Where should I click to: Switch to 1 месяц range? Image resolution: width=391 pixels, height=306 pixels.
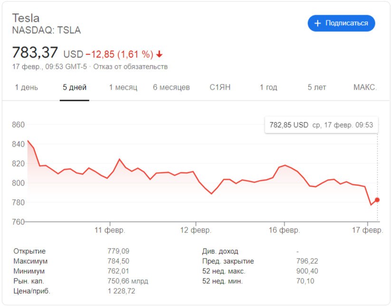(x=123, y=87)
